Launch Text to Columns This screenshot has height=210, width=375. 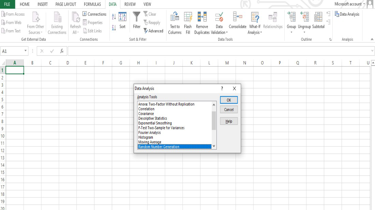pos(175,23)
